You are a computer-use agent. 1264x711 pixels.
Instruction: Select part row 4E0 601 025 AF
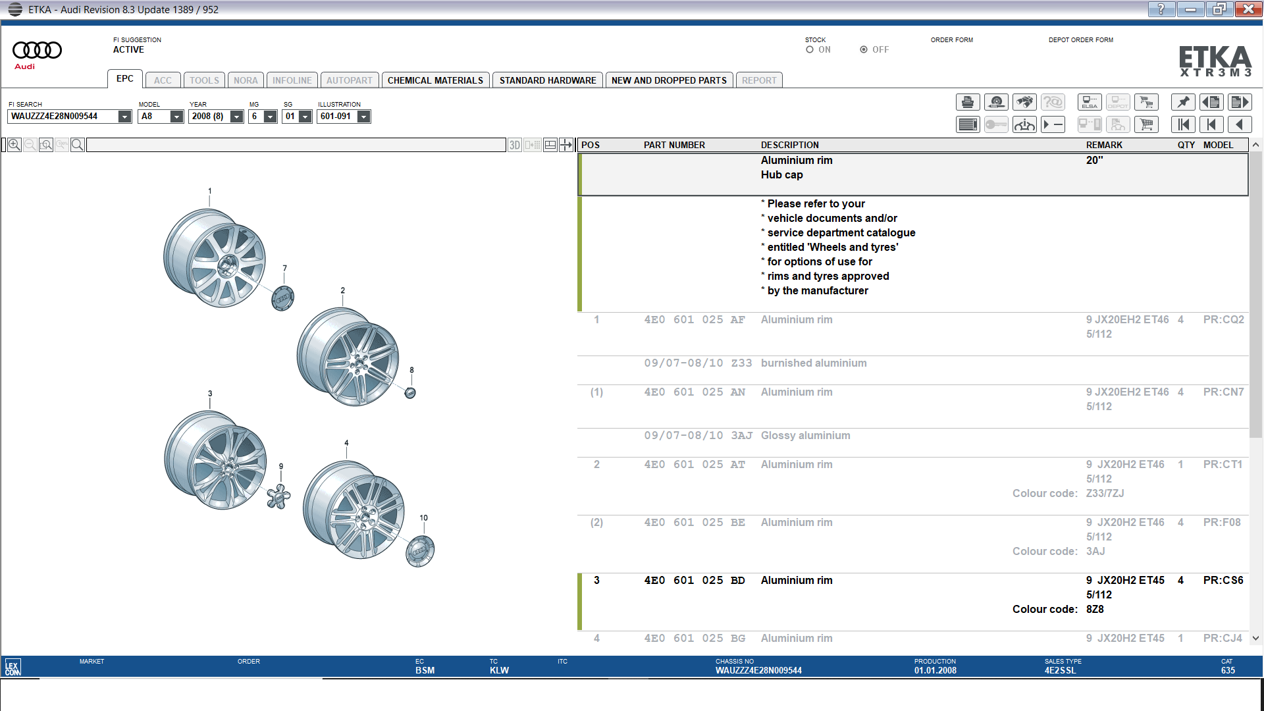tap(912, 334)
